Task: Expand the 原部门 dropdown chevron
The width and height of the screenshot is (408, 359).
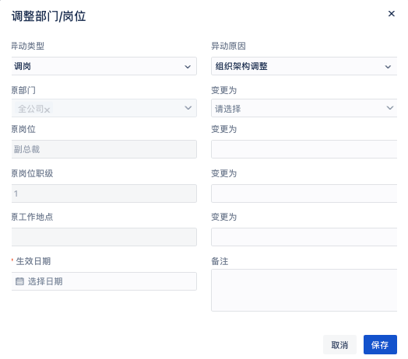Action: click(x=188, y=108)
